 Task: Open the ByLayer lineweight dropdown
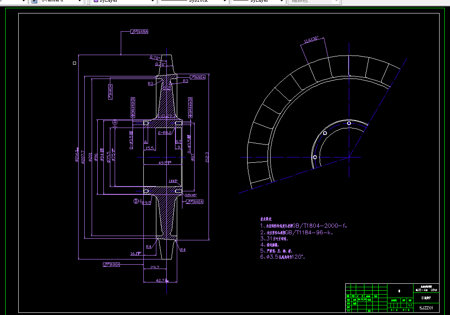click(x=258, y=1)
